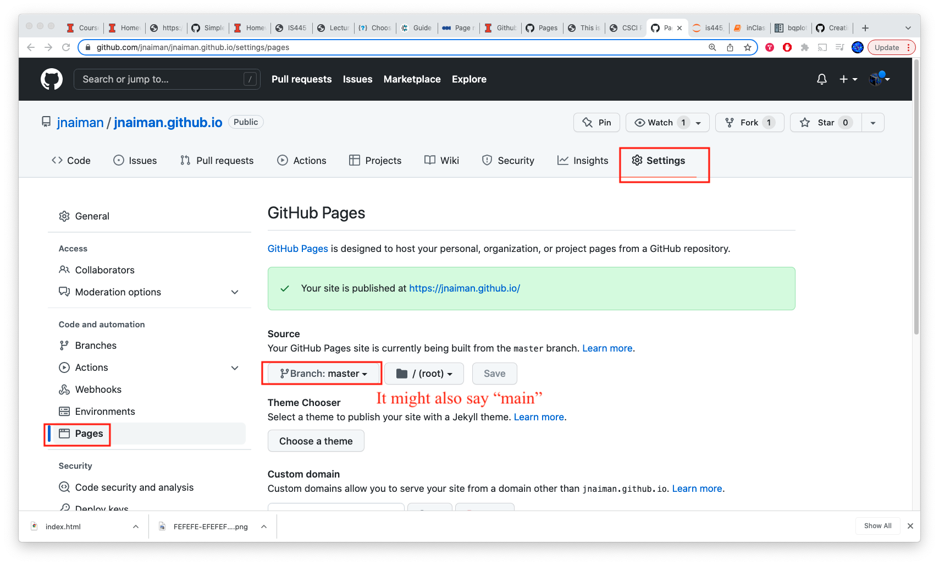The height and width of the screenshot is (565, 939).
Task: Pin the repository
Action: pos(596,122)
